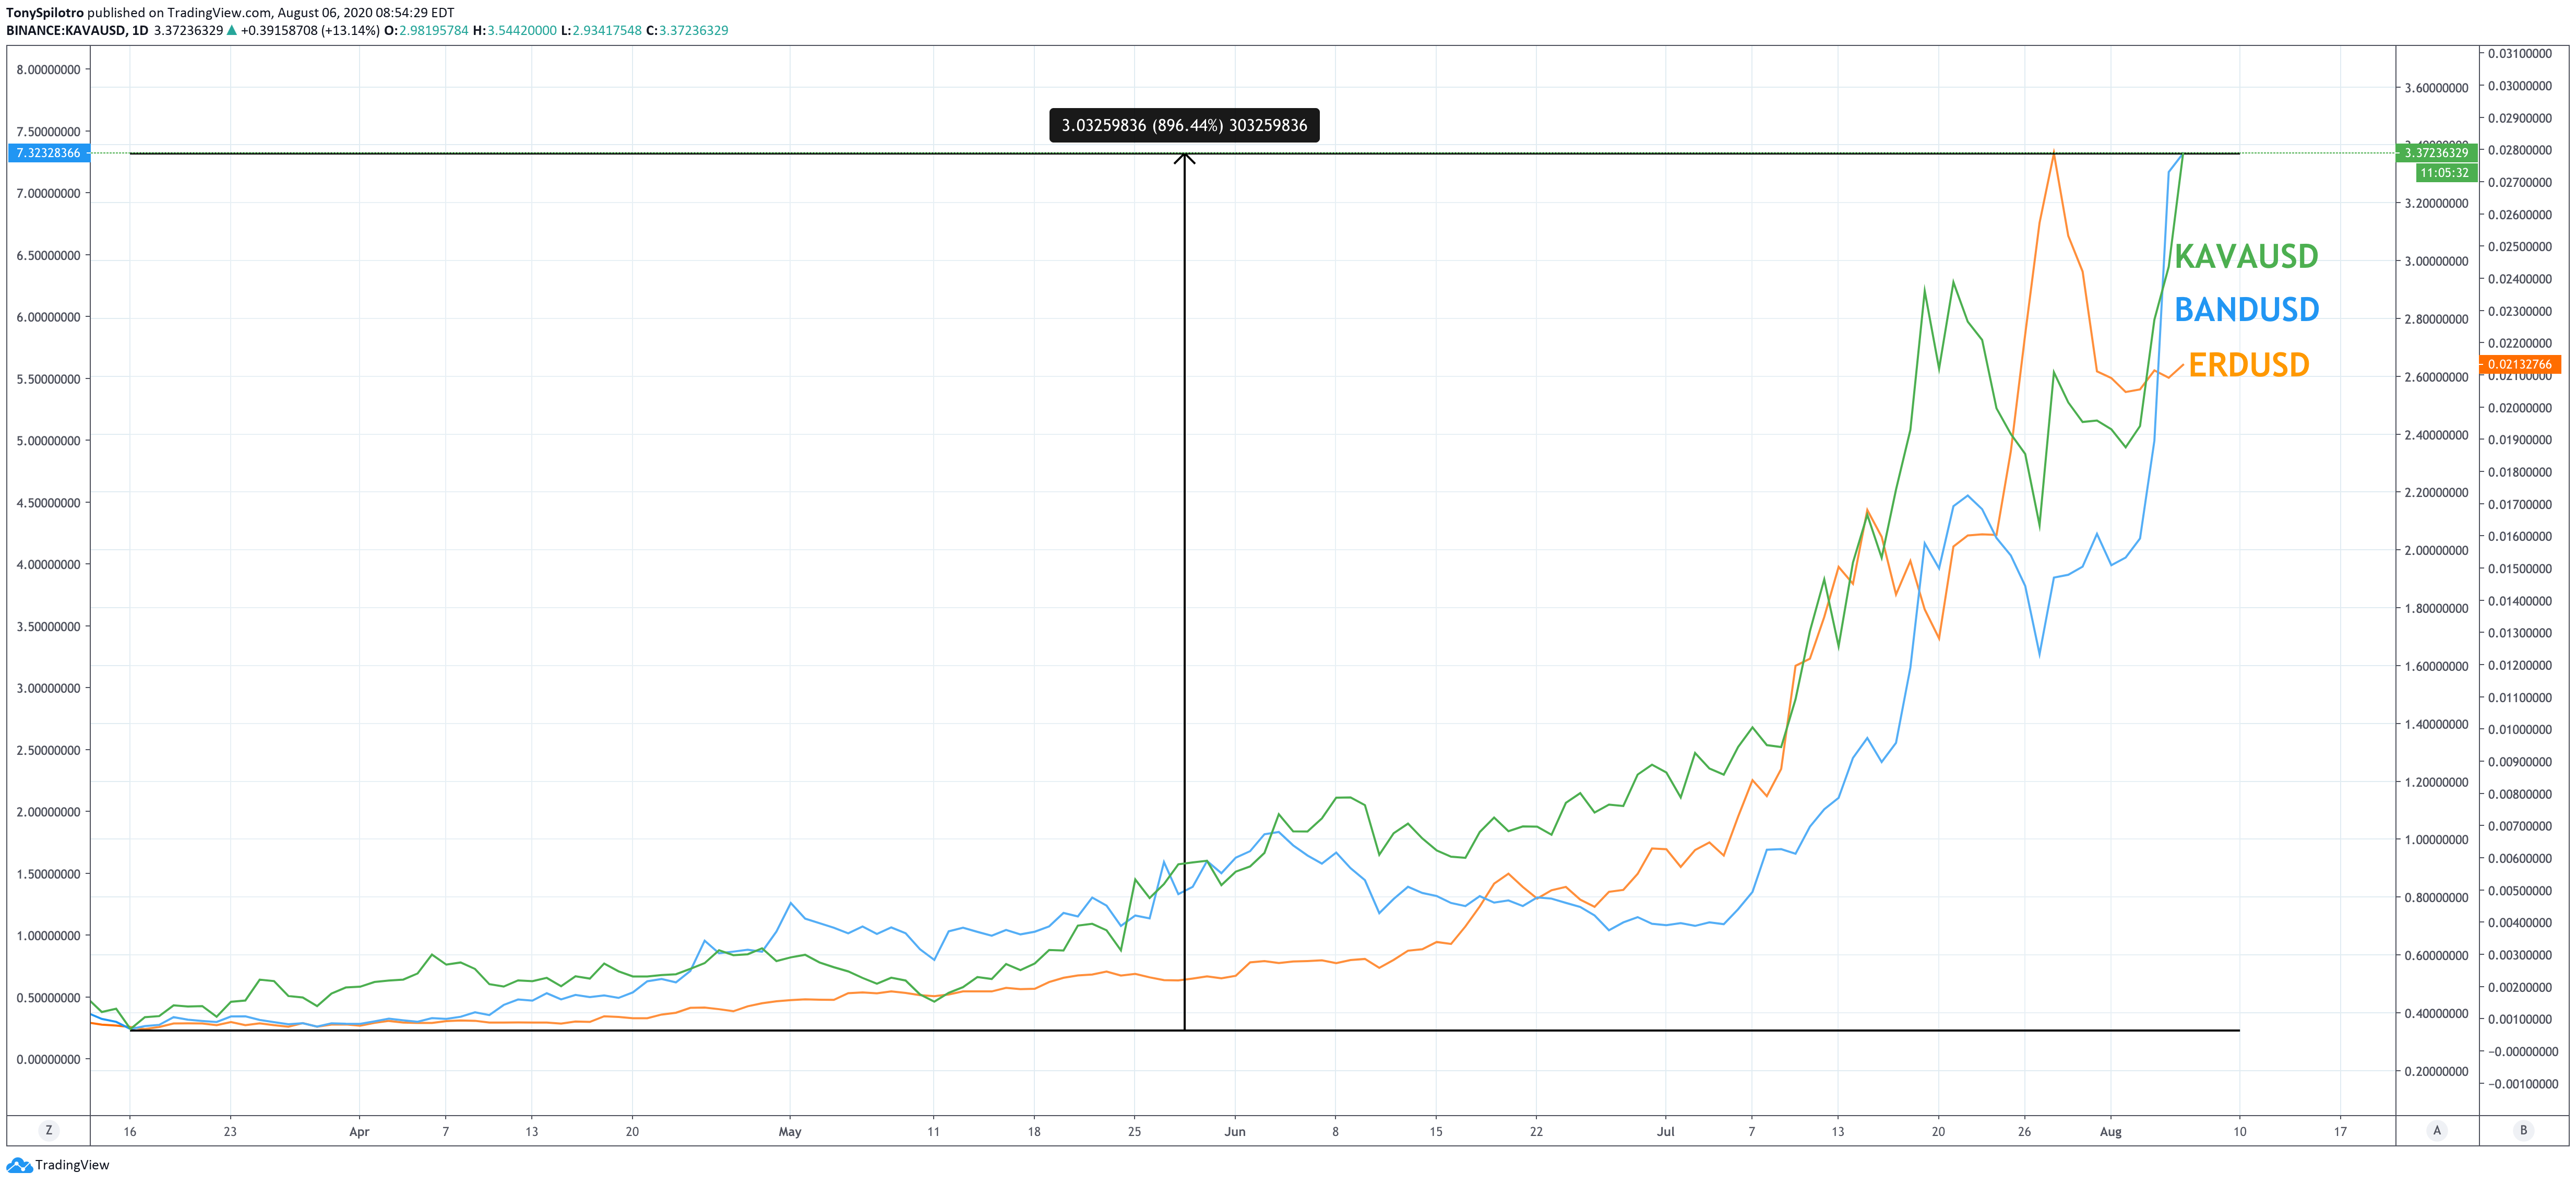This screenshot has height=1184, width=2576.
Task: Click the green 3.37236329 price label
Action: [x=2436, y=153]
